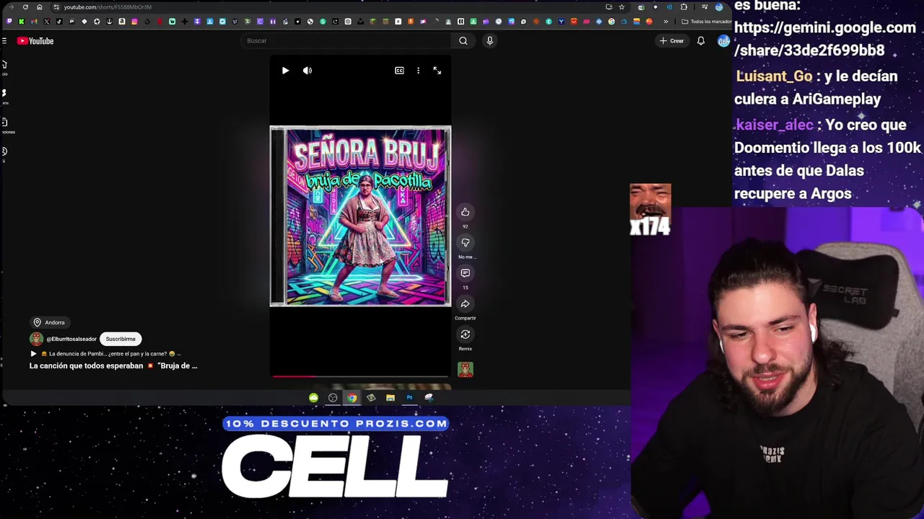Open the YouTube account avatar menu

pyautogui.click(x=723, y=41)
